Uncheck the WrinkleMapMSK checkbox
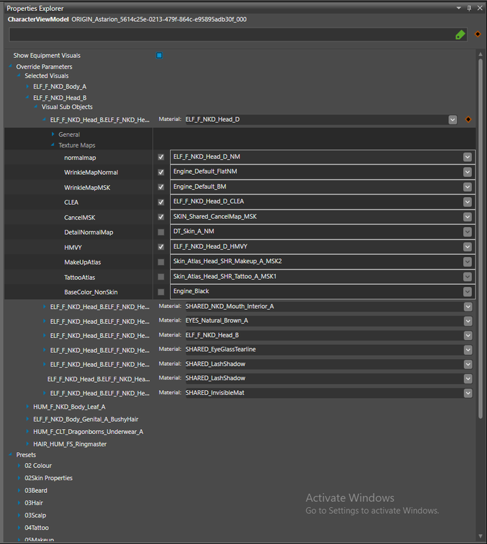This screenshot has width=487, height=544. (x=161, y=187)
